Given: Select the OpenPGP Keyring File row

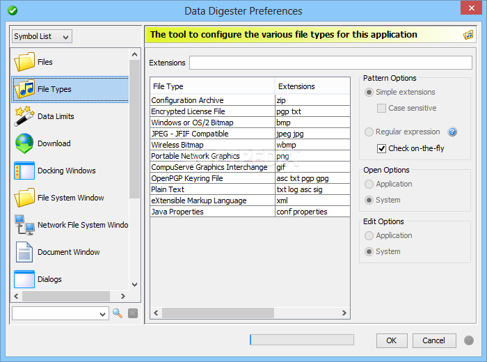Looking at the screenshot, I should [x=250, y=178].
